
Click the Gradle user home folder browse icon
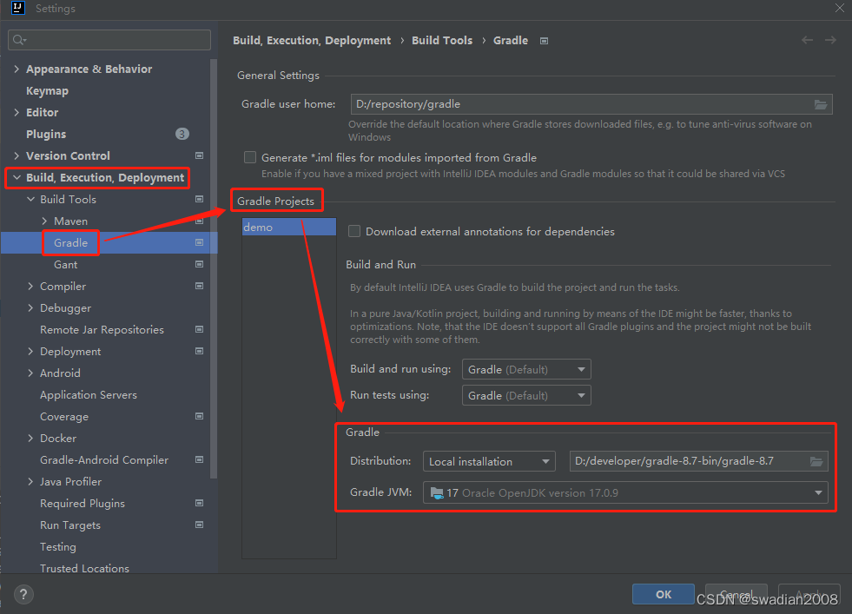tap(821, 104)
